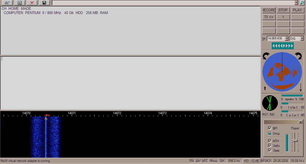Click the AFC indicator in status bar

tap(205, 161)
